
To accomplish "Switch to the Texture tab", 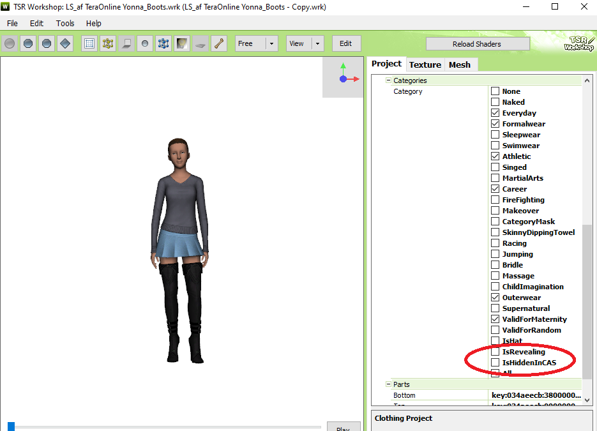I will 425,64.
